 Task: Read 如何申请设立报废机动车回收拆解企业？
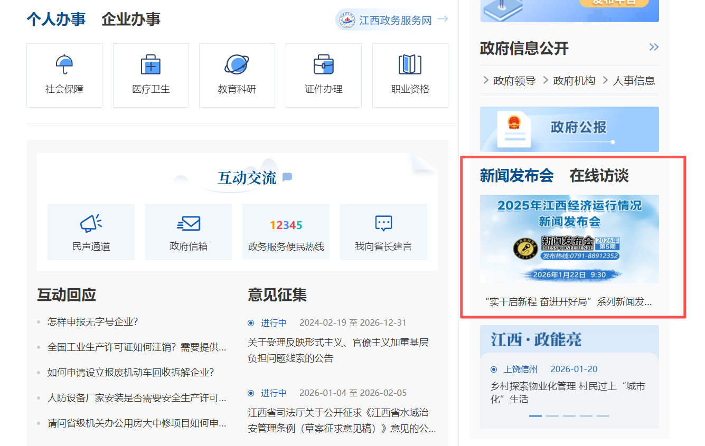click(130, 372)
